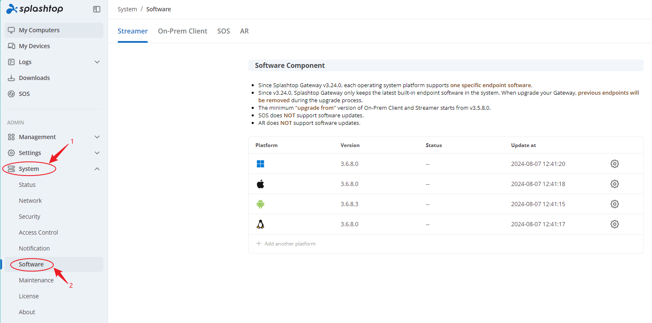Click timestamp 2024-08-07 12:41:18

pos(538,184)
